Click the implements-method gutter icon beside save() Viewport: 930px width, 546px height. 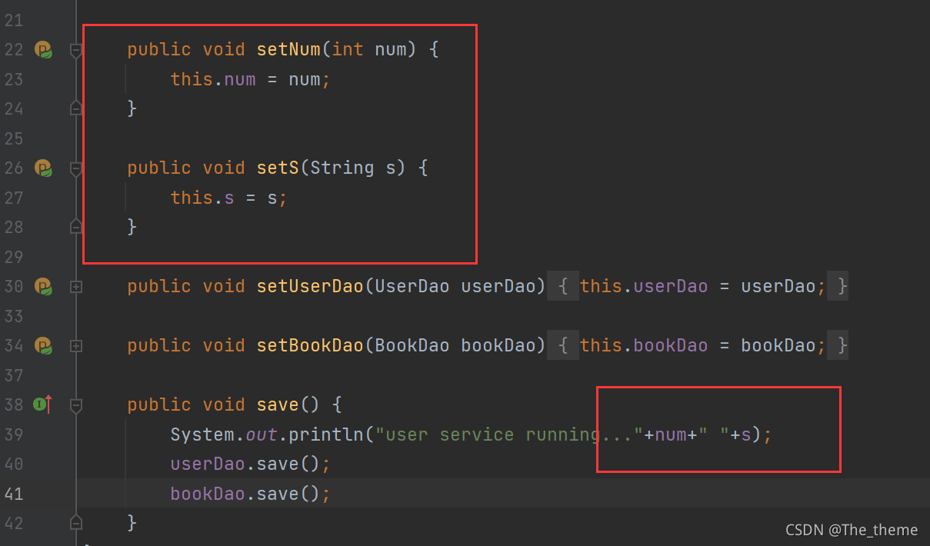42,405
